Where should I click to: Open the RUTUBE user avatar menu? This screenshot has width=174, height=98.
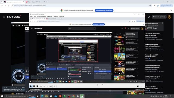tap(169, 17)
